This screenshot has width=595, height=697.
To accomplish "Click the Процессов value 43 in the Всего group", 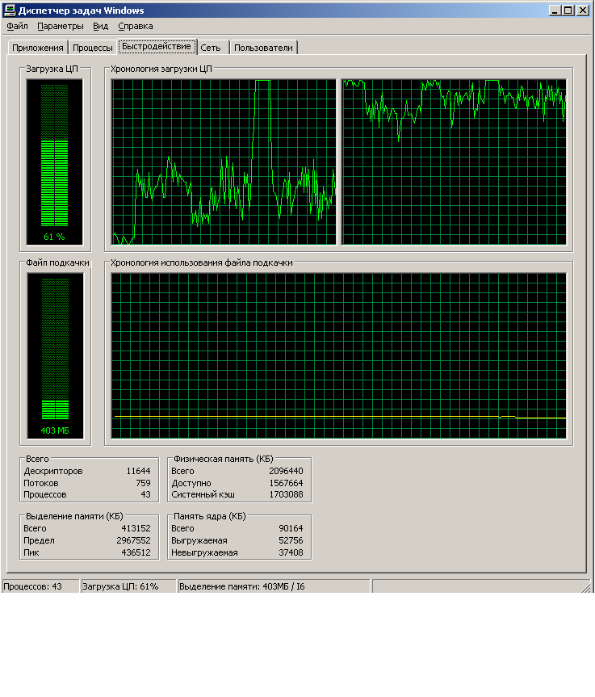I will [x=146, y=494].
